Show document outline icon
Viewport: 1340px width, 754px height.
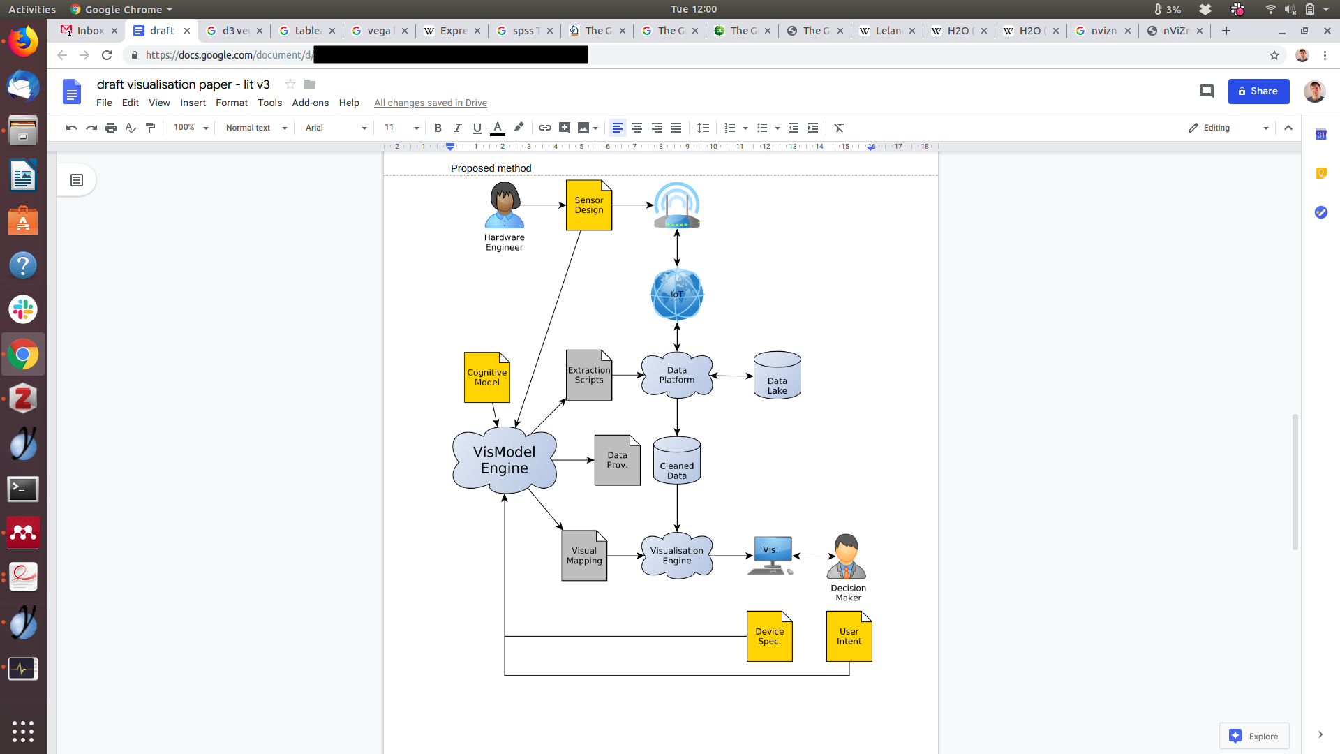(77, 180)
